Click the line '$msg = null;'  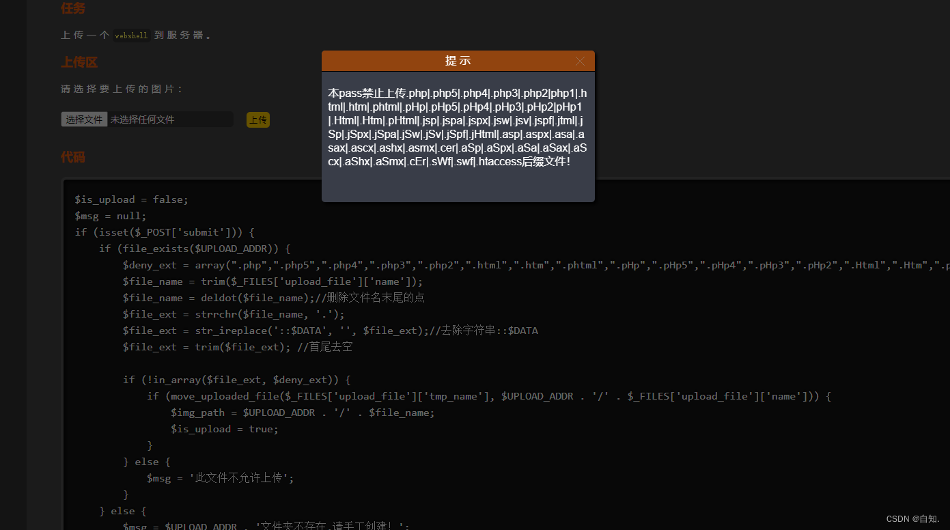coord(111,216)
